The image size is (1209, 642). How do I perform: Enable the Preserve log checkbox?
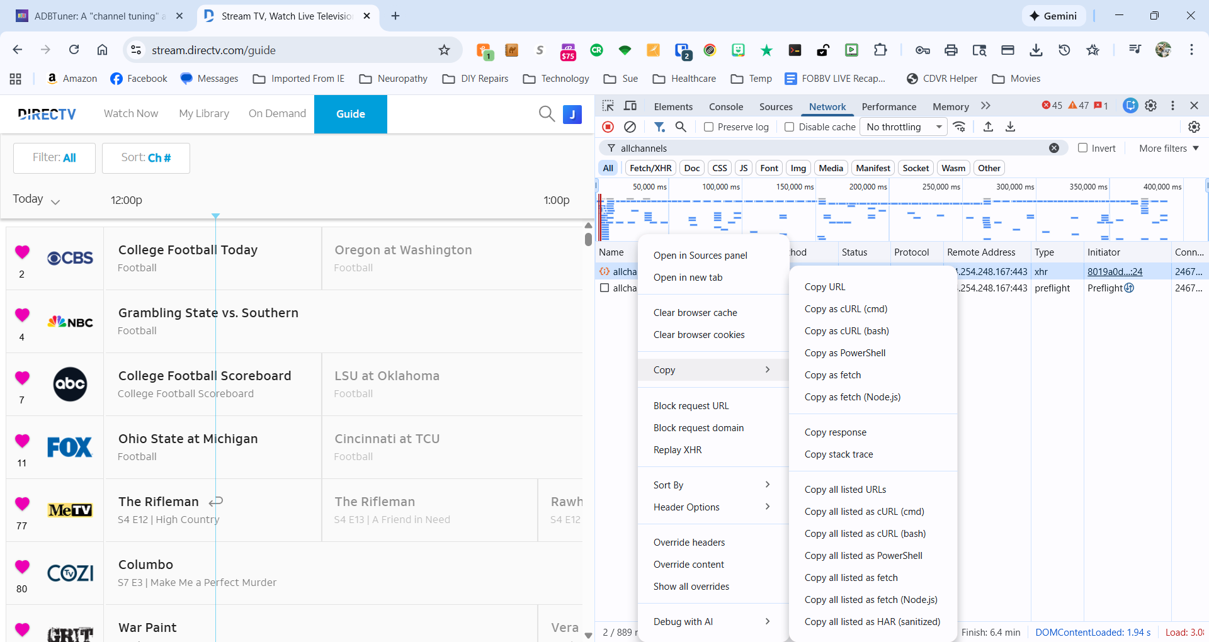pos(709,127)
